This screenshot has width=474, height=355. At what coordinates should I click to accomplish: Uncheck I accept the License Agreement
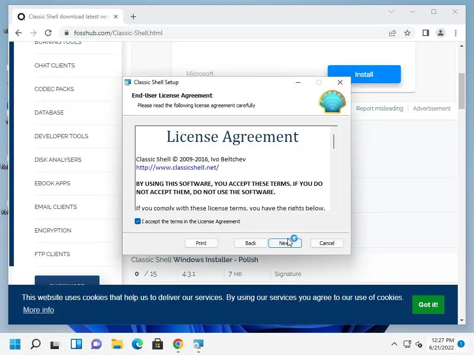[137, 221]
